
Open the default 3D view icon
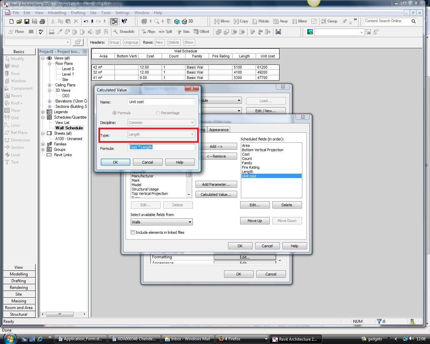pos(184,21)
